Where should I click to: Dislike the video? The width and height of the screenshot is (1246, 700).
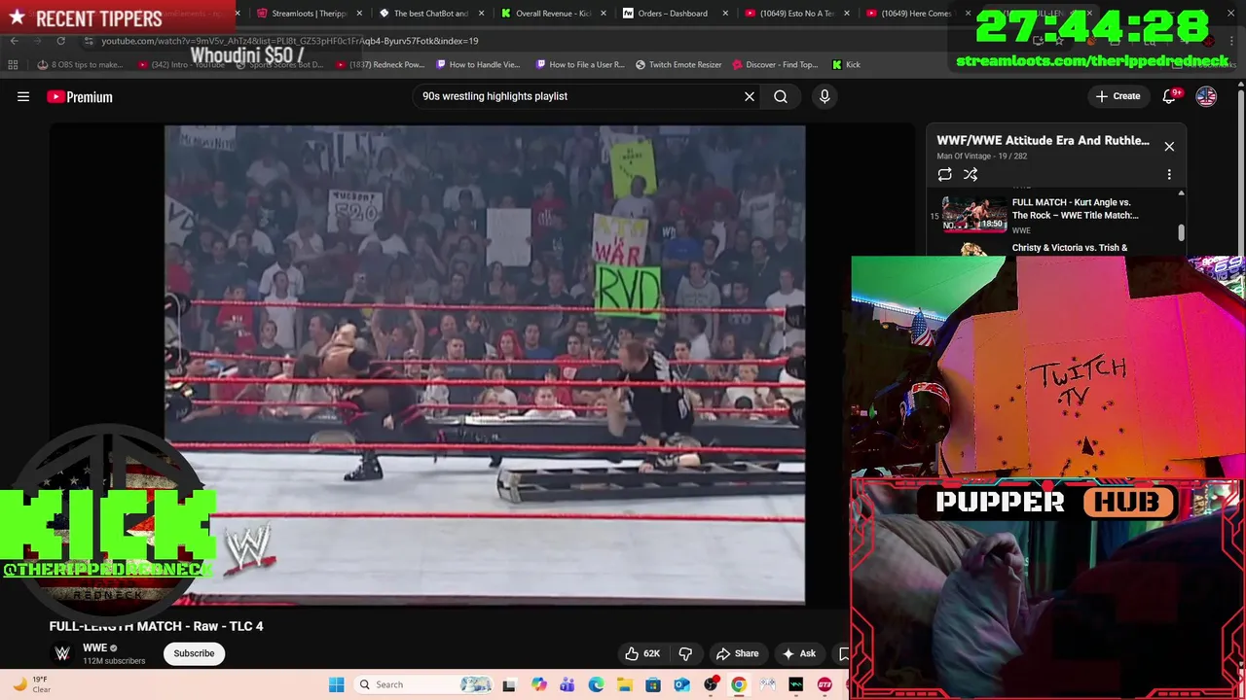pyautogui.click(x=685, y=653)
